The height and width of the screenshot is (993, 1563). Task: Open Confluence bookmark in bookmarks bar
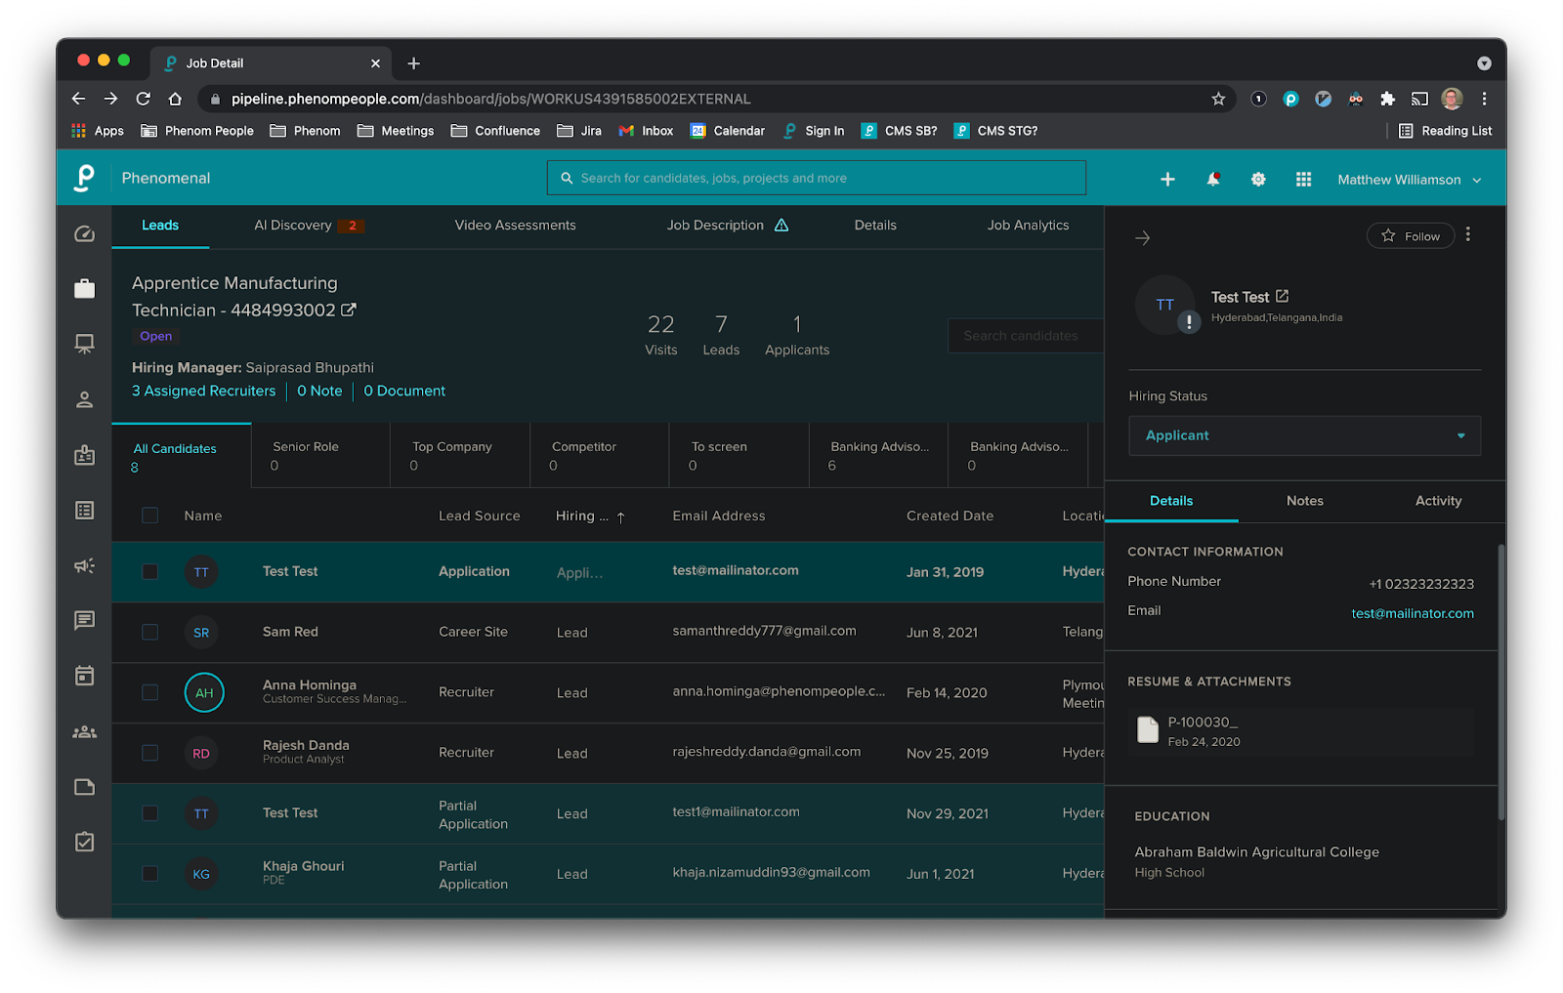coord(495,131)
